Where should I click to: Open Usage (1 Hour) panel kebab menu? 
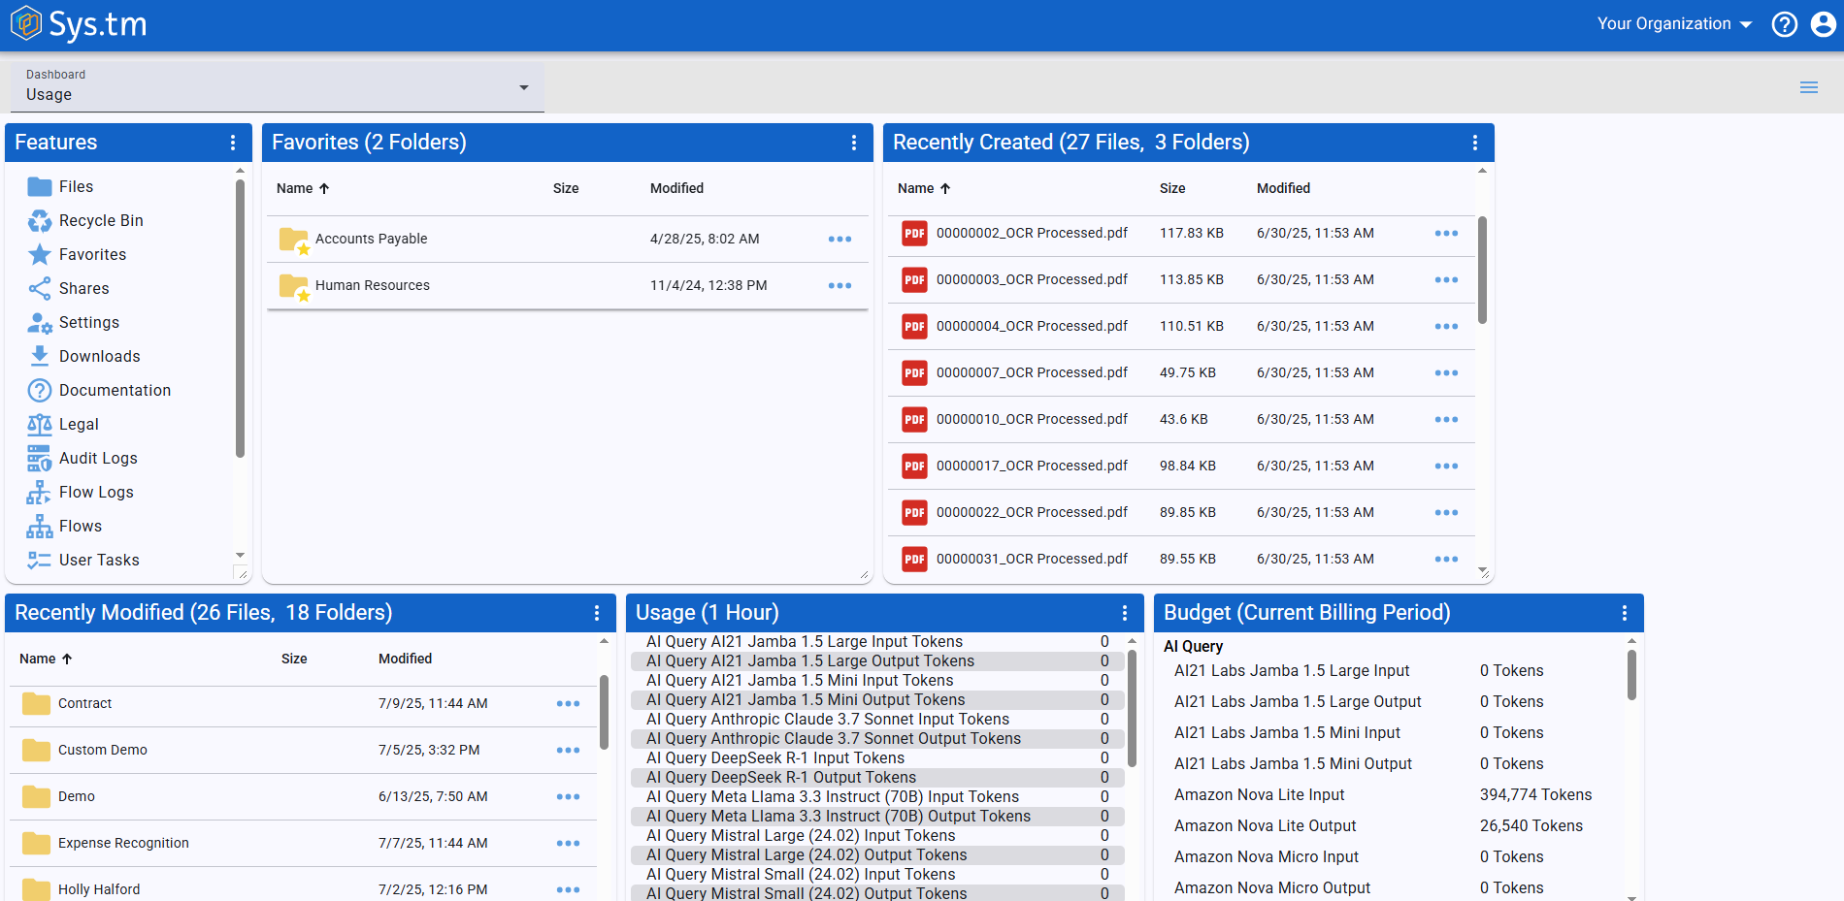(1125, 613)
